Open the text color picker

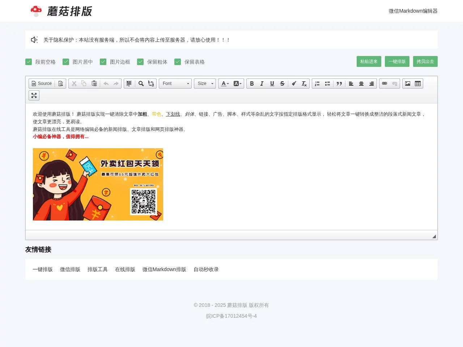224,83
